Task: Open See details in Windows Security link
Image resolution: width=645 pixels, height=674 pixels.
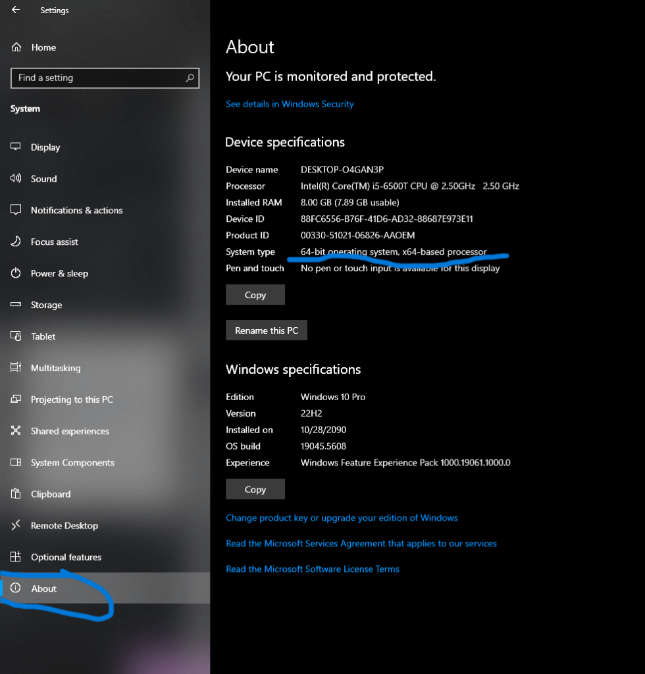Action: click(290, 104)
